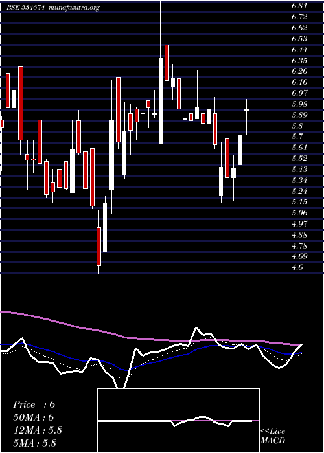The image size is (324, 453).
Task: Open the munafasutra.org watermark link
Action: [75, 8]
